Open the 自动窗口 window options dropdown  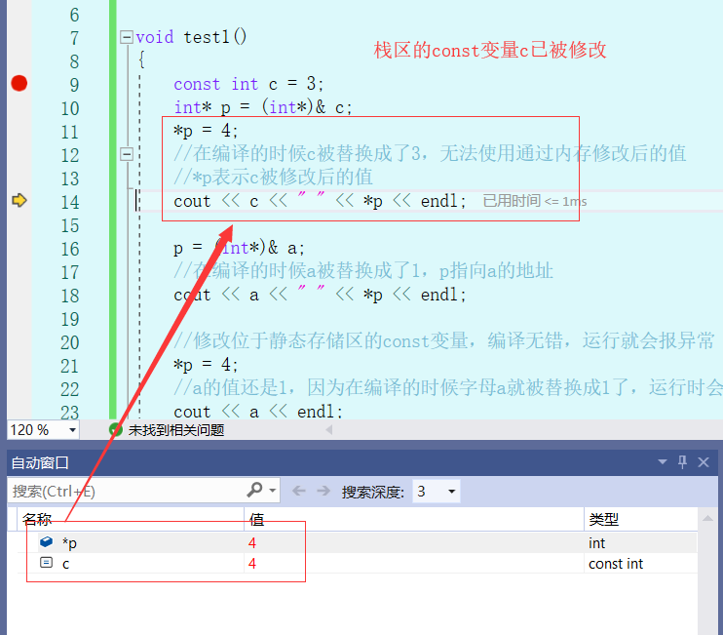tap(663, 462)
